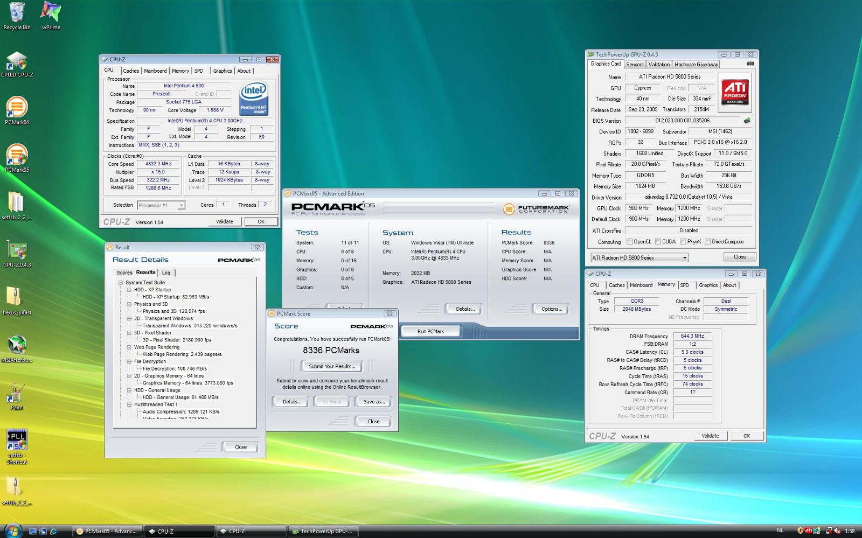Collapse the 2D - Graphics Memory - 64 lines node
This screenshot has height=538, width=862.
129,376
